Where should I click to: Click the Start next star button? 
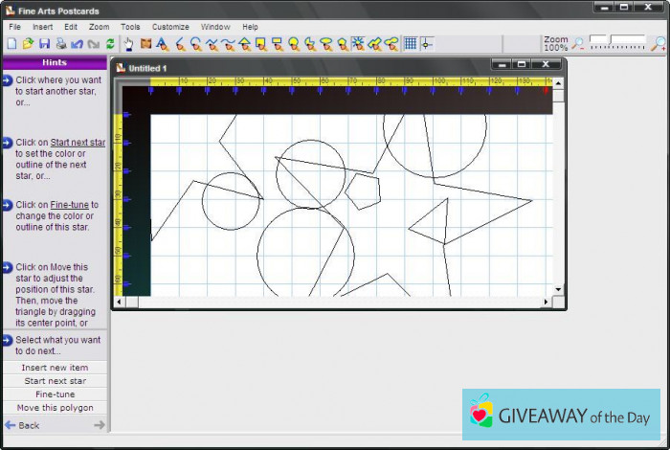[55, 381]
